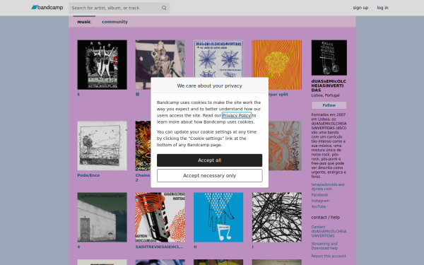This screenshot has height=265, width=424.
Task: Open album cover titled E
Action: 102,64
